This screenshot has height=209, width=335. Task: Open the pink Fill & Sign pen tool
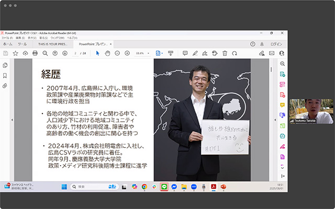282,146
